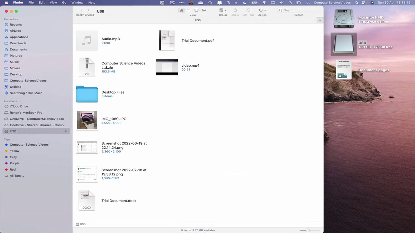Click the USB path bar item
This screenshot has width=415, height=233.
coord(81,224)
